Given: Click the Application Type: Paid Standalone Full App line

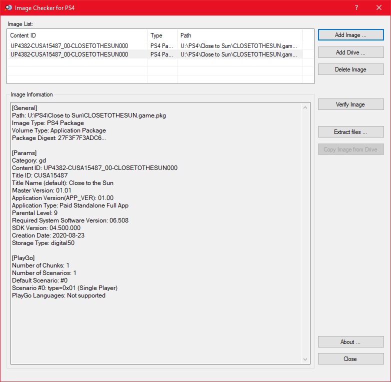Looking at the screenshot, I should [x=70, y=205].
